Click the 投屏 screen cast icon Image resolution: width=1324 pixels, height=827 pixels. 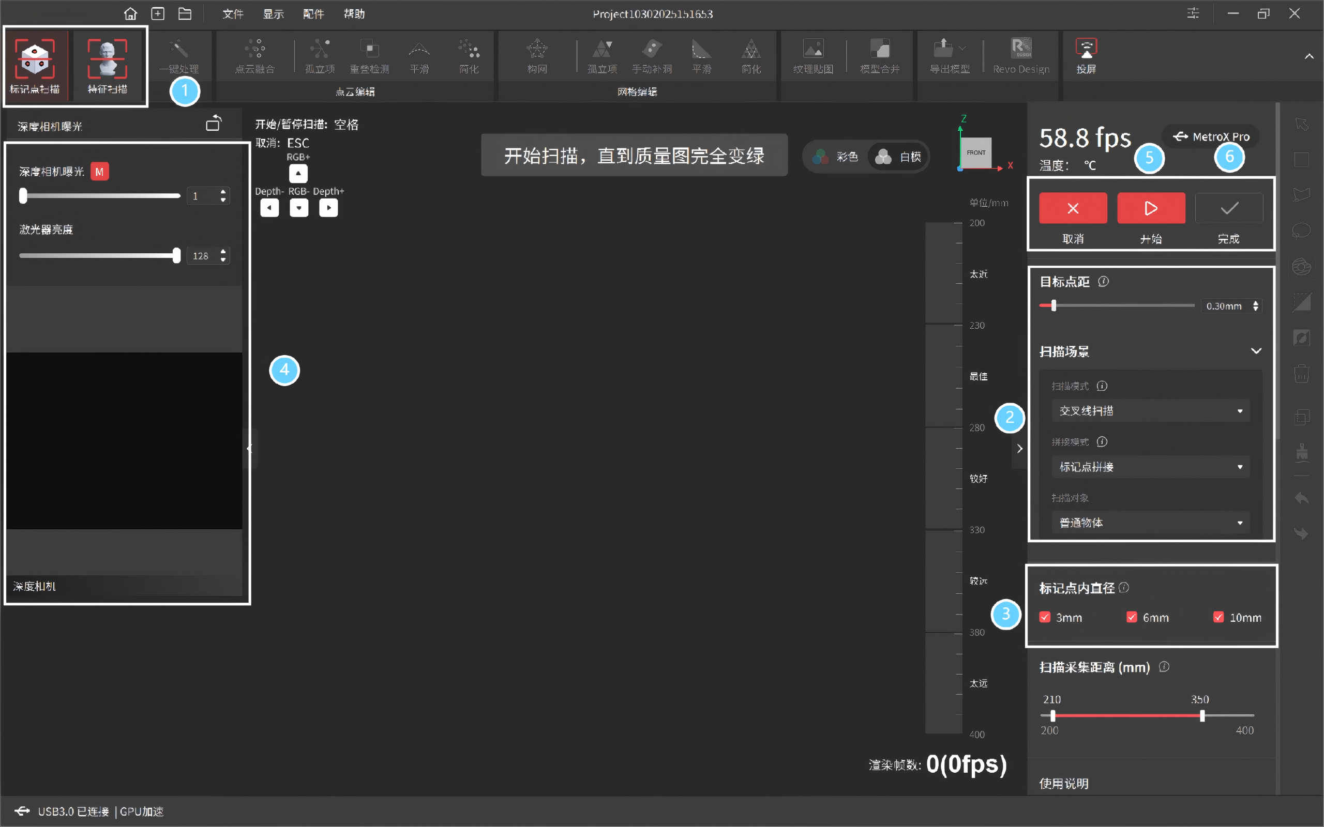pos(1086,49)
